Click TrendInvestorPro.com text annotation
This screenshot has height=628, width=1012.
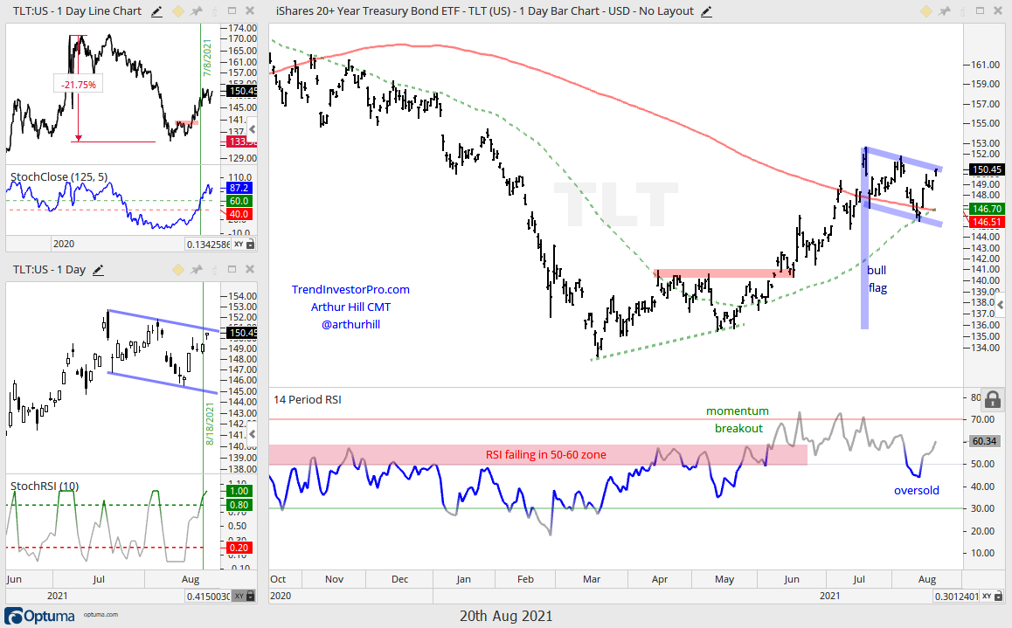[350, 289]
